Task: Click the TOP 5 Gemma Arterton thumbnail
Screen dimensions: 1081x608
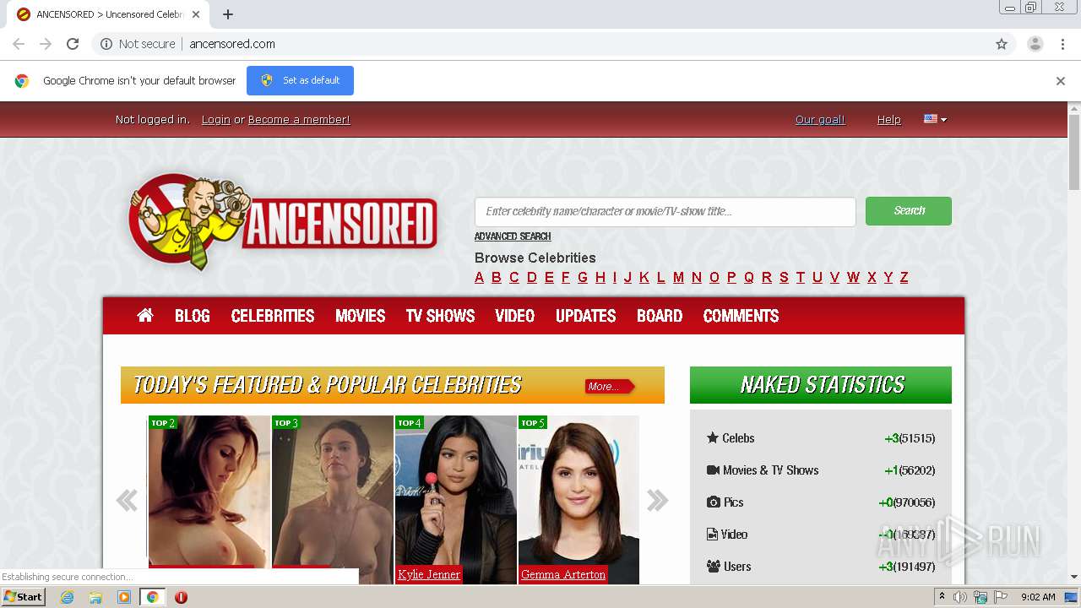Action: click(x=579, y=499)
